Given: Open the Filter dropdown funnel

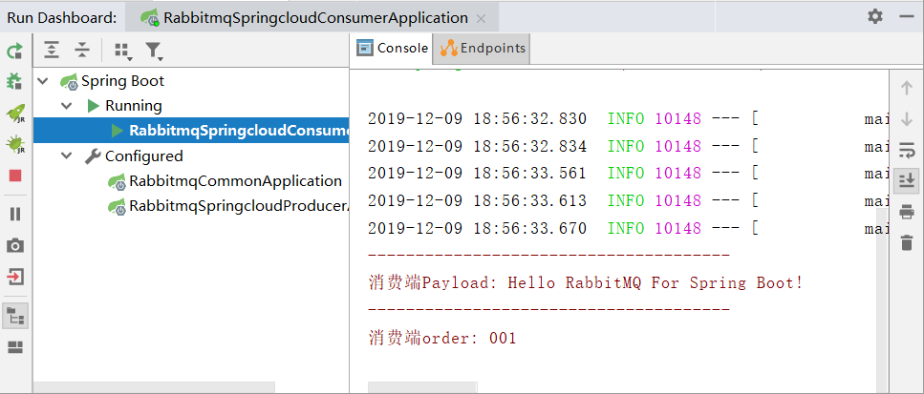Looking at the screenshot, I should tap(154, 52).
